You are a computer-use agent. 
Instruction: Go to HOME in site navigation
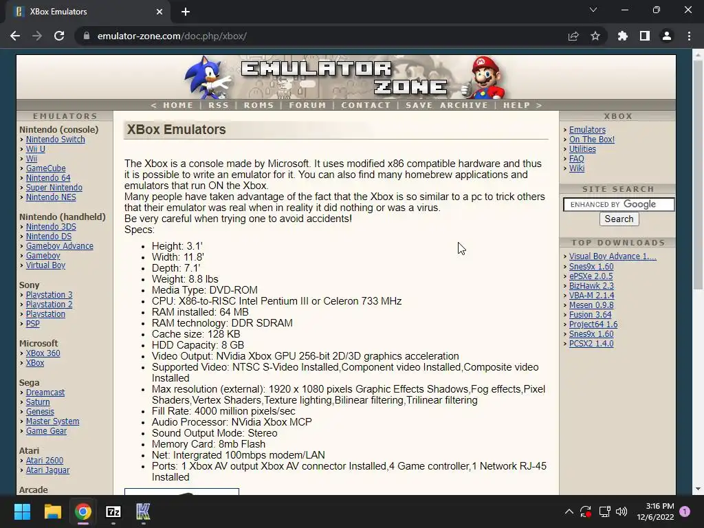click(x=178, y=105)
